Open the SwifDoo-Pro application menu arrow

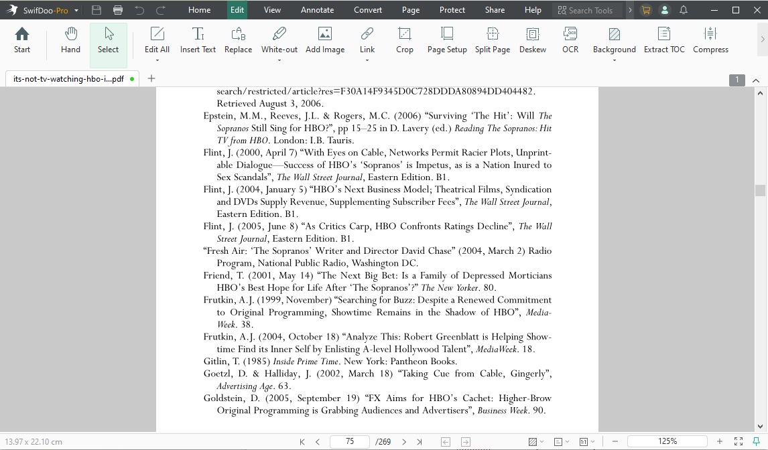pos(76,10)
